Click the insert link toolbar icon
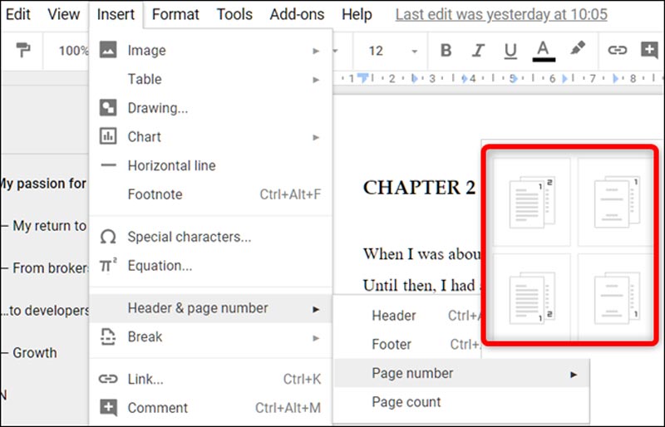Image resolution: width=665 pixels, height=427 pixels. pyautogui.click(x=617, y=50)
